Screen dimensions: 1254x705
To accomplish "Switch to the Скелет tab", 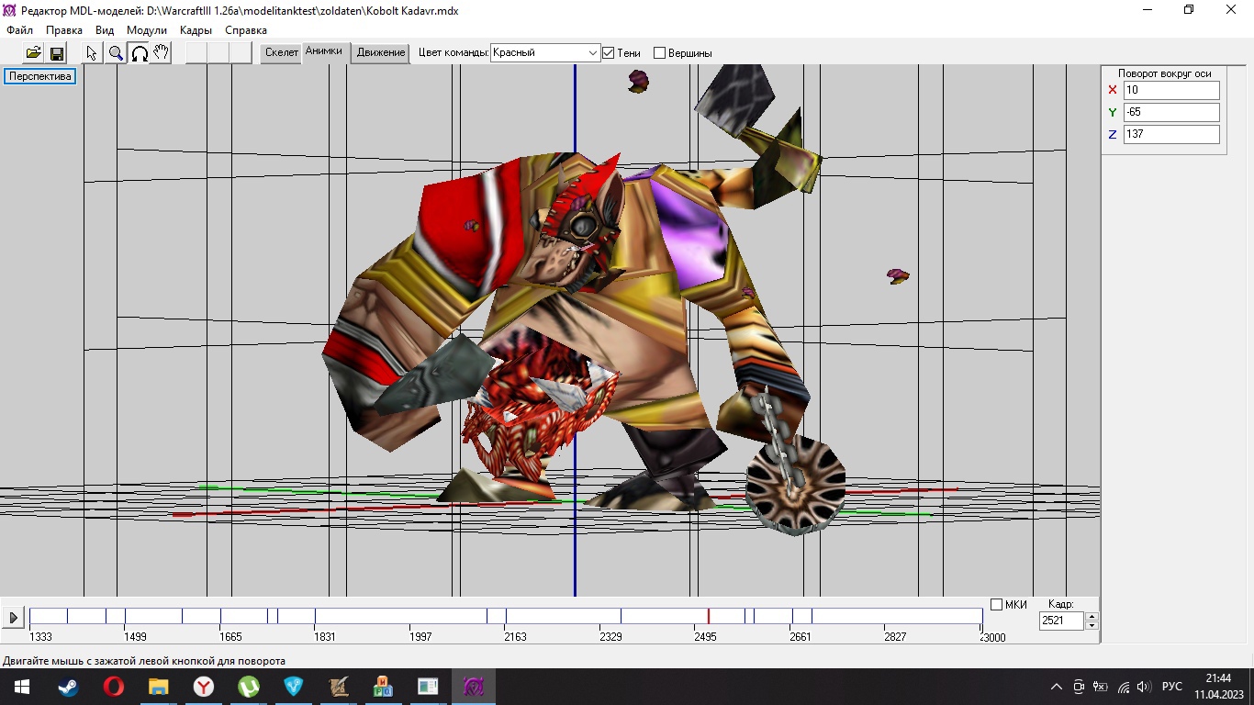I will click(x=282, y=53).
